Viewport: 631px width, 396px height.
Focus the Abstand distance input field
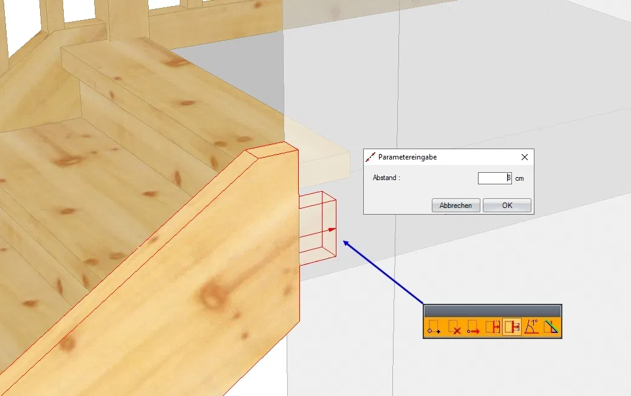coord(495,178)
